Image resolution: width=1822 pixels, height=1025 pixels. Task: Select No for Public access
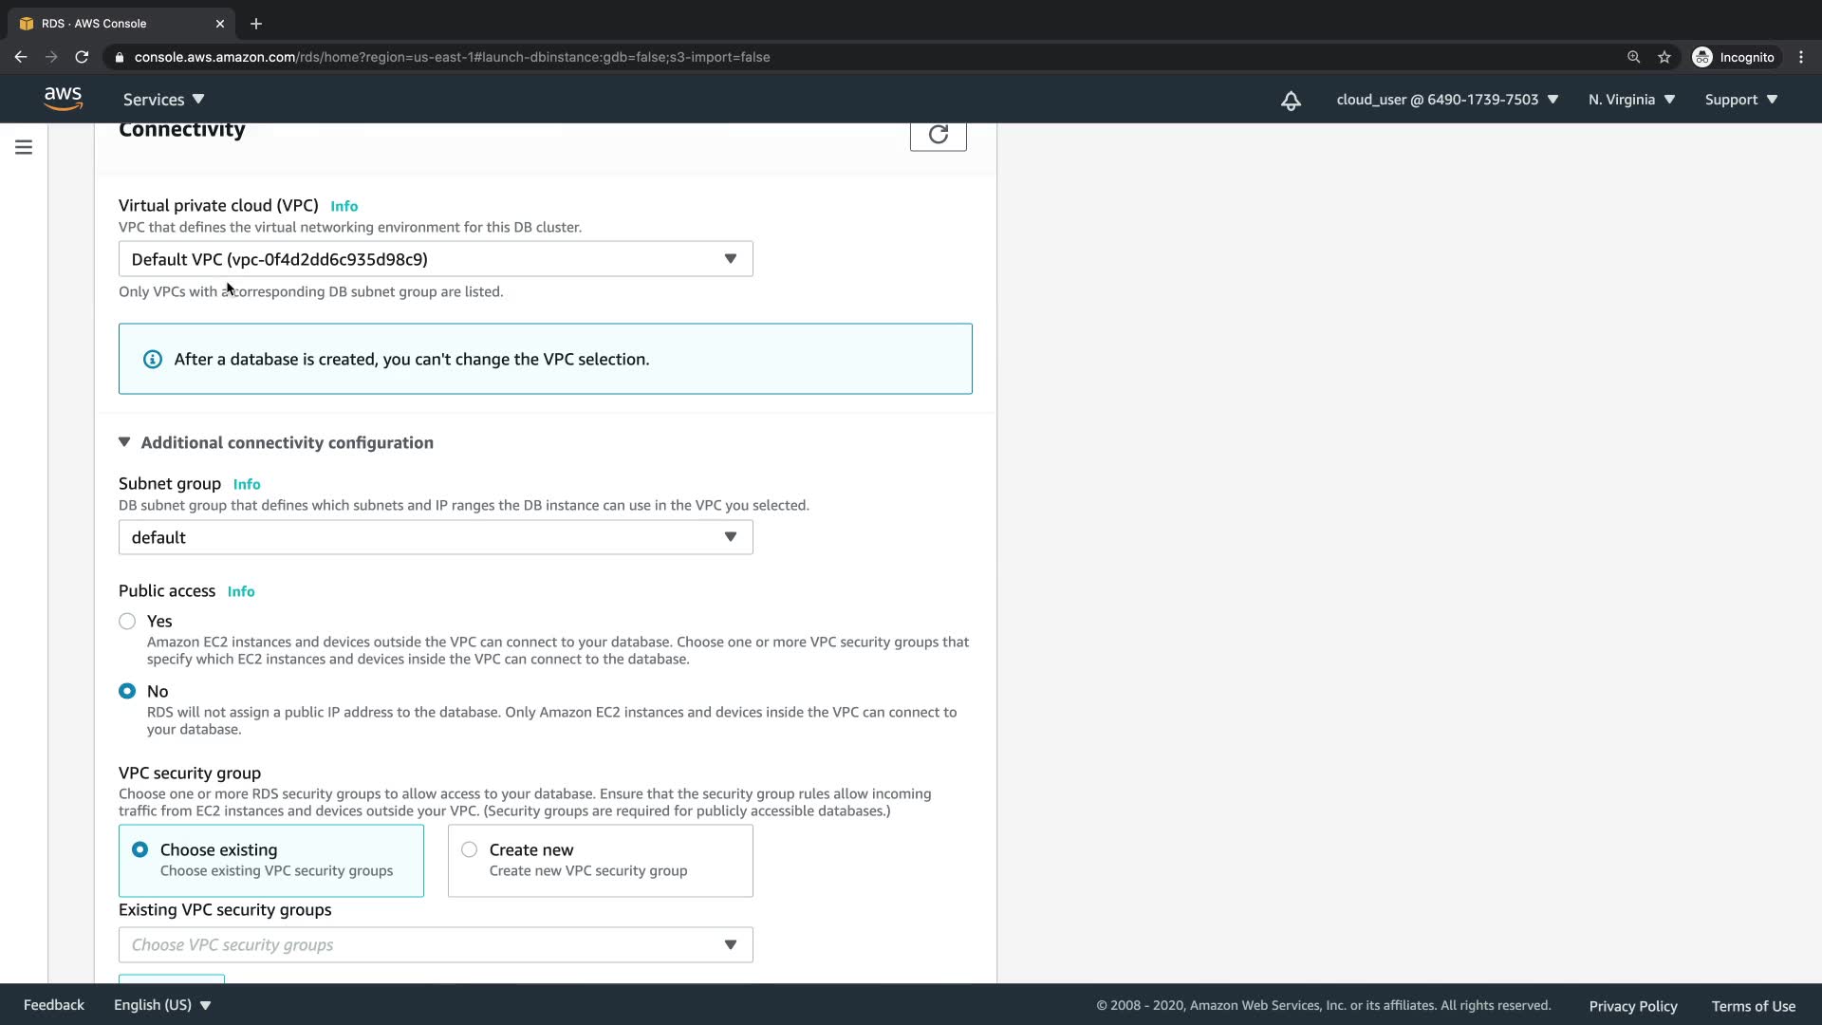point(127,692)
